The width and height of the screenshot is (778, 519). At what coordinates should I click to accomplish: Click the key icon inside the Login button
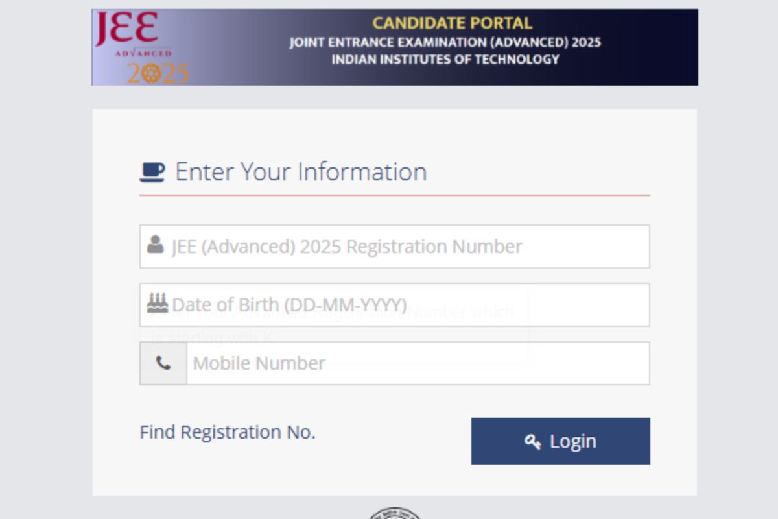point(534,441)
